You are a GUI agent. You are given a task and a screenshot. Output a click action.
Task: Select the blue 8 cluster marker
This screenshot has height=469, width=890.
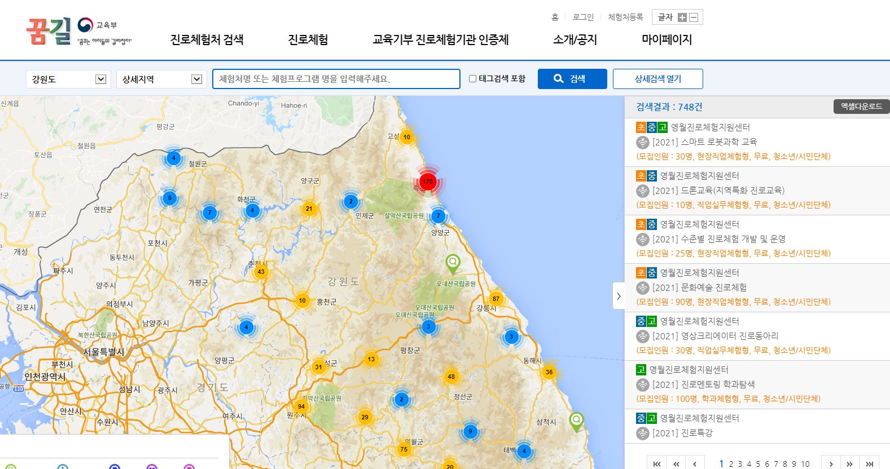(x=169, y=198)
